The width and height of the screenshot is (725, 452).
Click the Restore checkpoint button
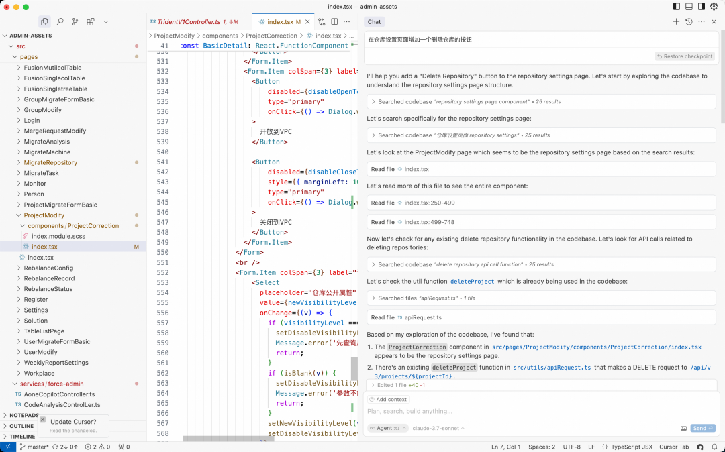685,56
